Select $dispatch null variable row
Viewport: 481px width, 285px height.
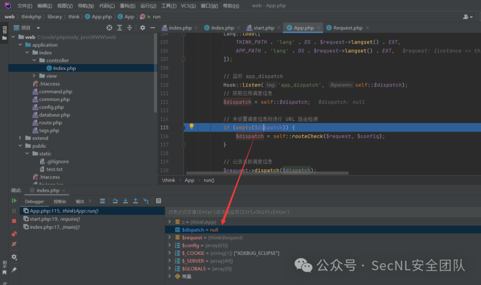coord(323,229)
